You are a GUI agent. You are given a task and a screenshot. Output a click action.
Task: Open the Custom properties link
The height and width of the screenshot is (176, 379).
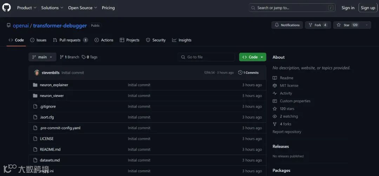[292, 101]
